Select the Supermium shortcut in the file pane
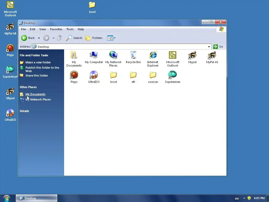269x202 pixels. coord(173,77)
